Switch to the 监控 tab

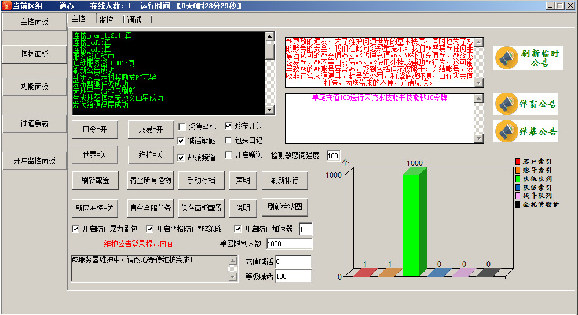pos(106,19)
